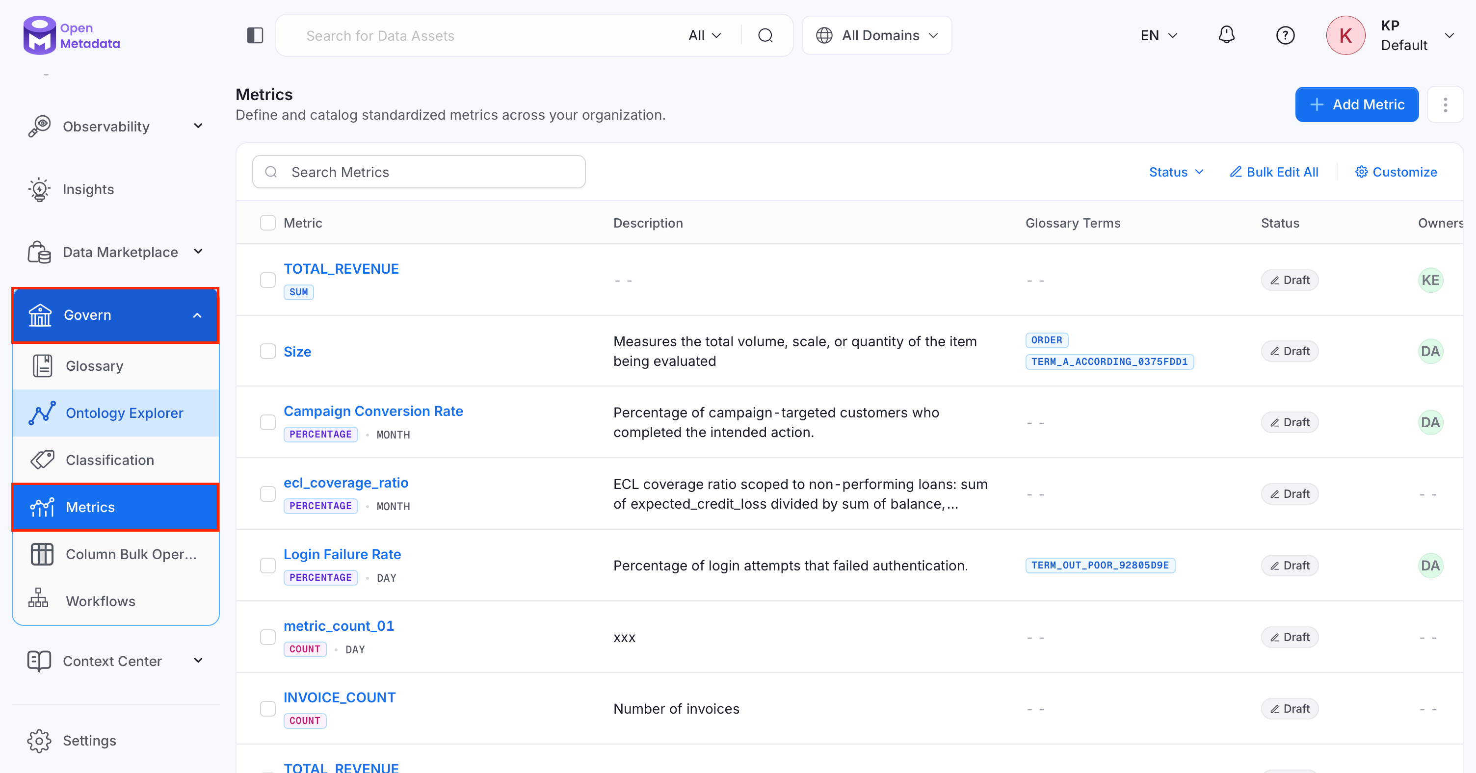Viewport: 1476px width, 773px height.
Task: Click the Data Marketplace bag icon
Action: tap(39, 253)
